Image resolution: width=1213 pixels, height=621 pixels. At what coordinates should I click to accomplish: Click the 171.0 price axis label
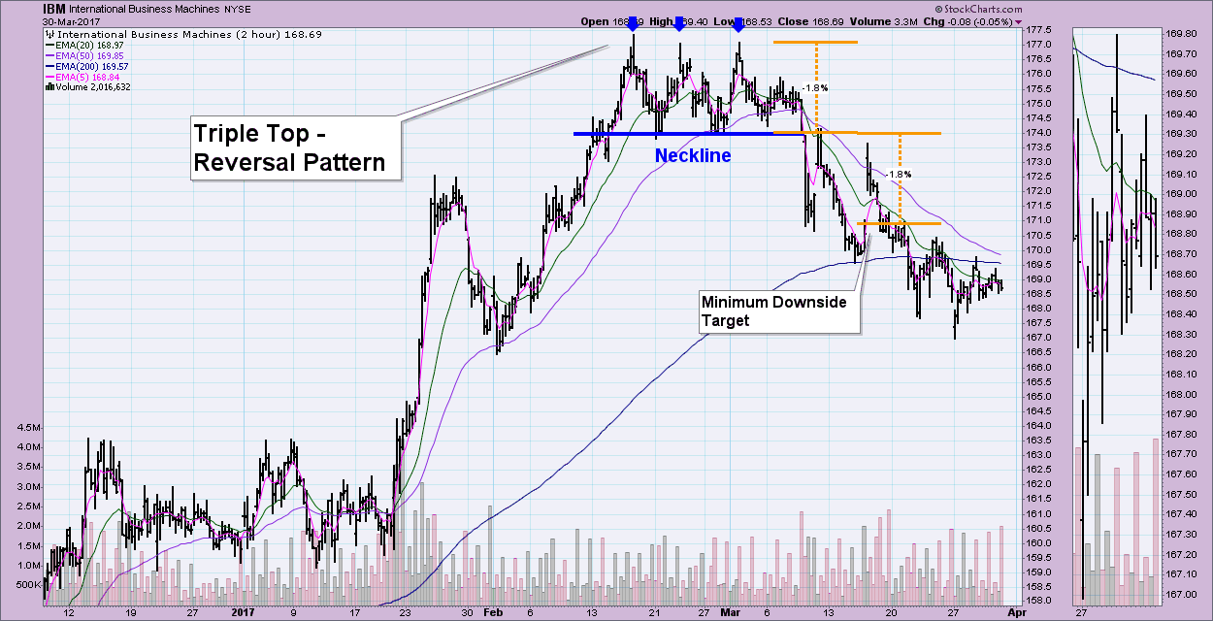click(1040, 220)
